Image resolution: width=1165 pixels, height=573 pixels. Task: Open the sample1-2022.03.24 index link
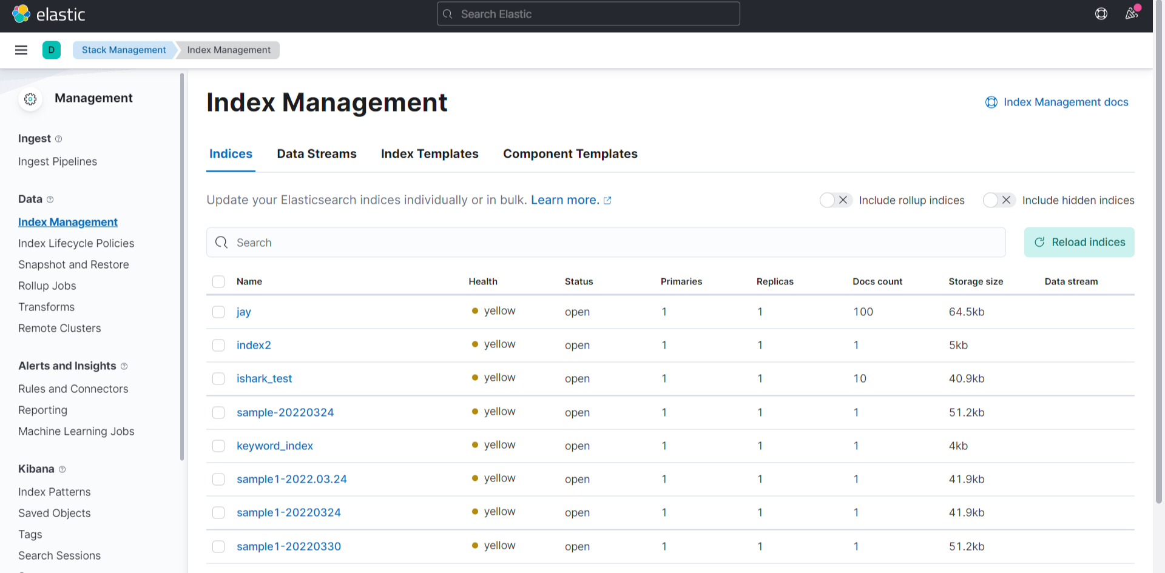click(x=292, y=479)
